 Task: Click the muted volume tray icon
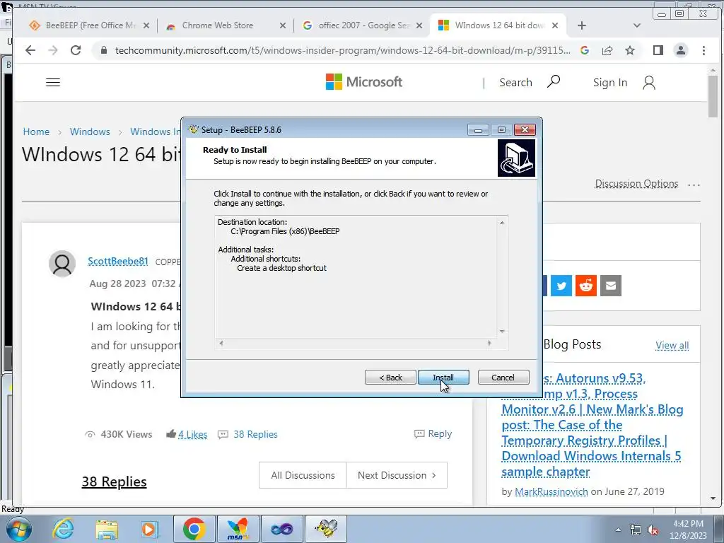[x=653, y=530]
